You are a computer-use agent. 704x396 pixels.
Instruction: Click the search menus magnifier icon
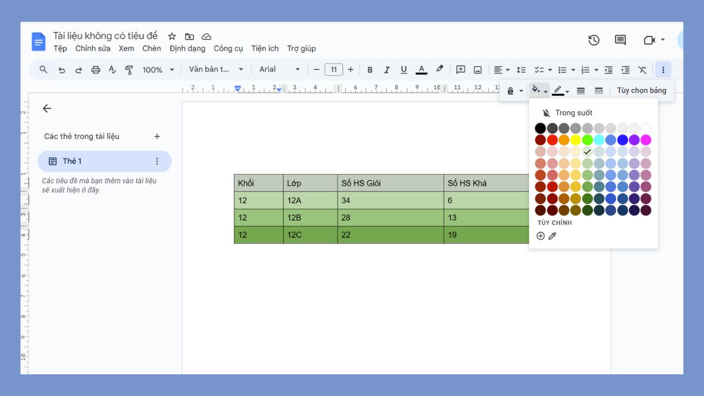click(43, 70)
